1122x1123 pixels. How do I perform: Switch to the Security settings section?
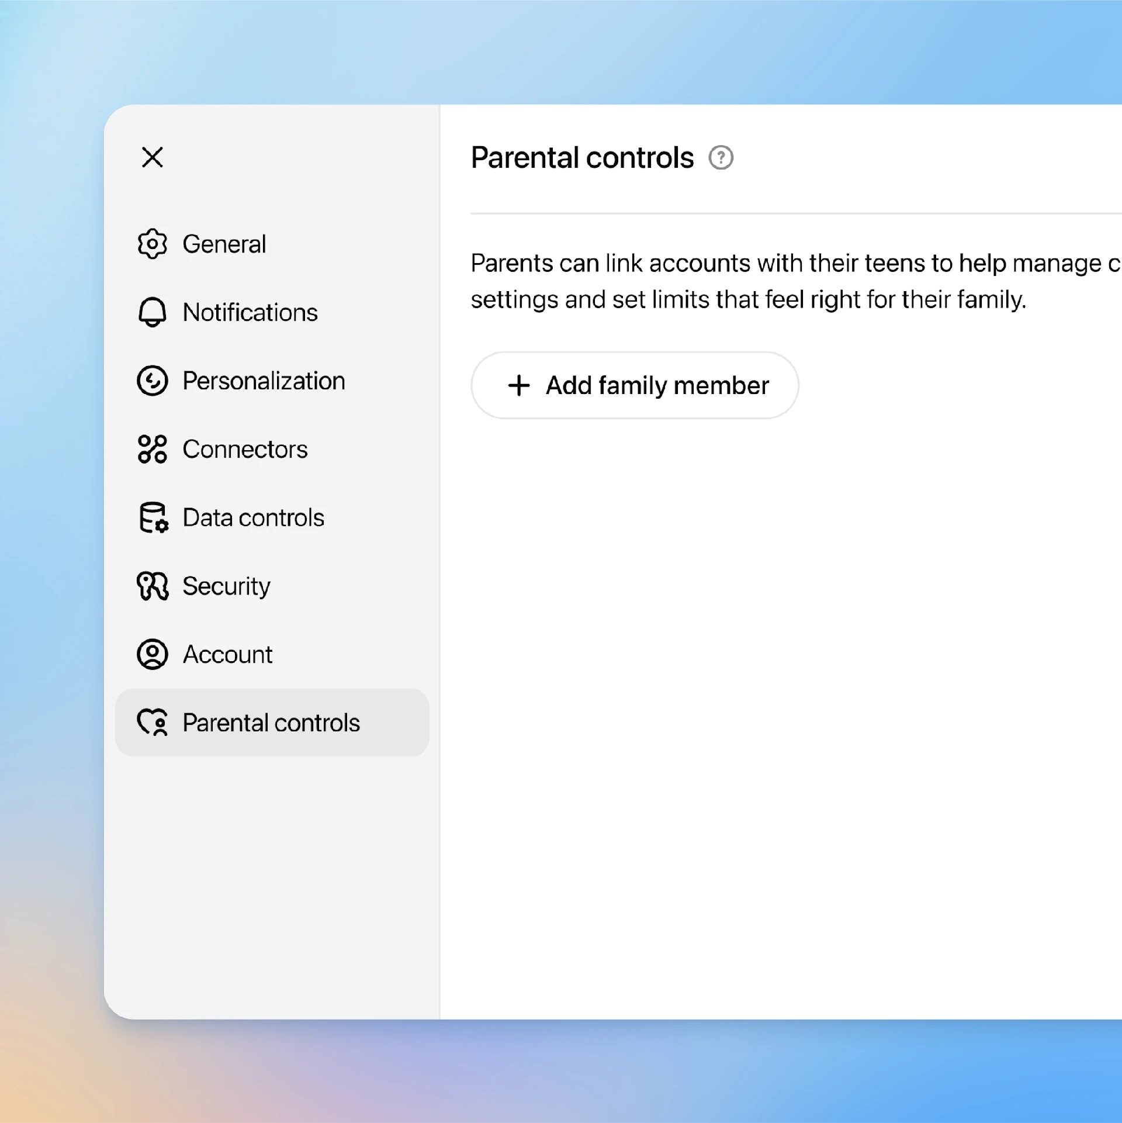pos(226,586)
